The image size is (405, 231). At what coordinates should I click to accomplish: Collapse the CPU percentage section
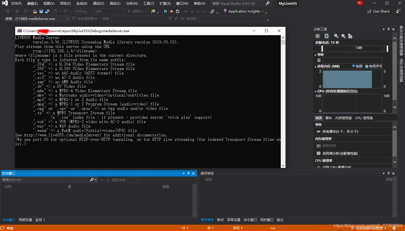click(x=315, y=91)
